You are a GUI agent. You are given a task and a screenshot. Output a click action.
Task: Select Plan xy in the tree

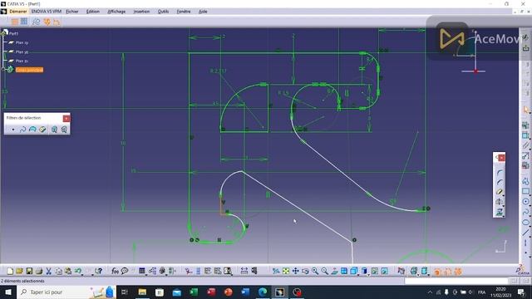coord(22,42)
